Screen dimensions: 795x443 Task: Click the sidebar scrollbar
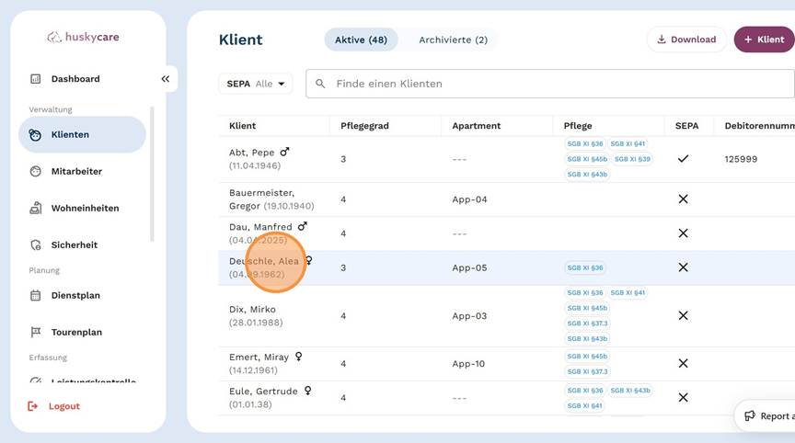(x=152, y=174)
